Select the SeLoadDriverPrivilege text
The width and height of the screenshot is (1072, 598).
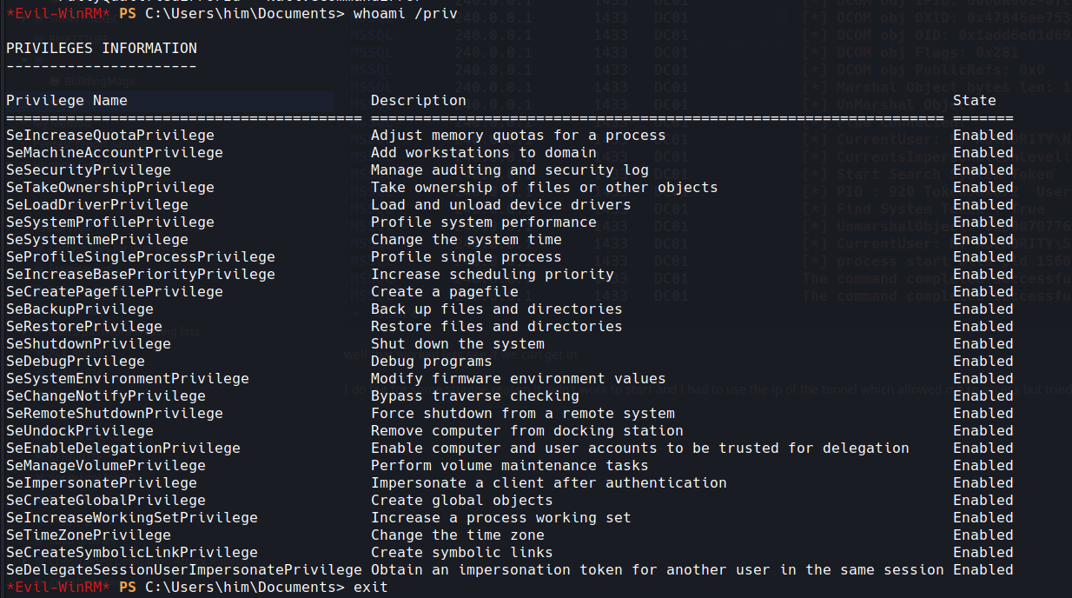point(97,204)
